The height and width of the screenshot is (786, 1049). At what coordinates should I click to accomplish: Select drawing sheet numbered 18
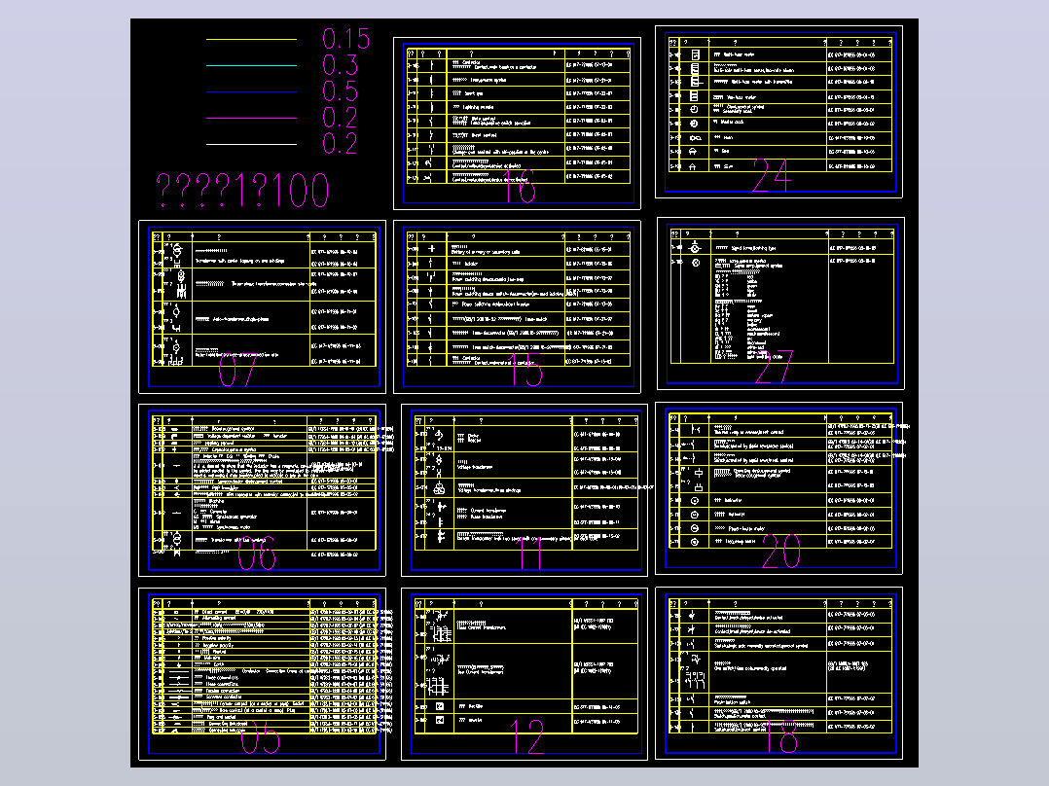coord(778,673)
